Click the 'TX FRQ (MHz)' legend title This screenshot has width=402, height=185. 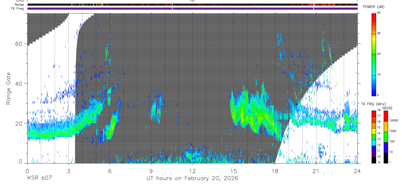click(x=374, y=104)
